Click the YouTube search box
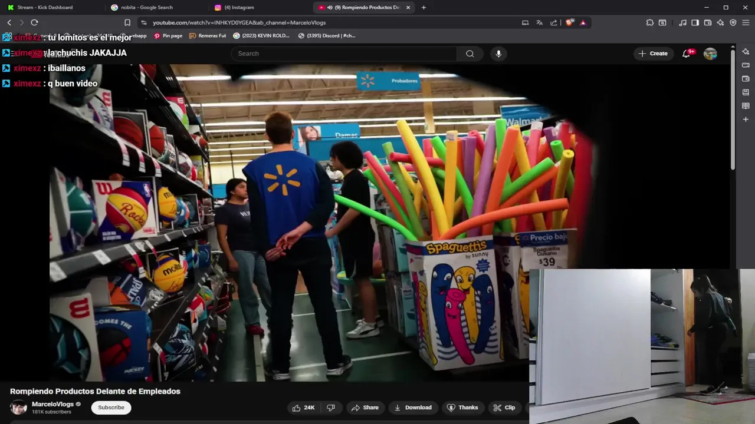The width and height of the screenshot is (755, 424). click(344, 54)
